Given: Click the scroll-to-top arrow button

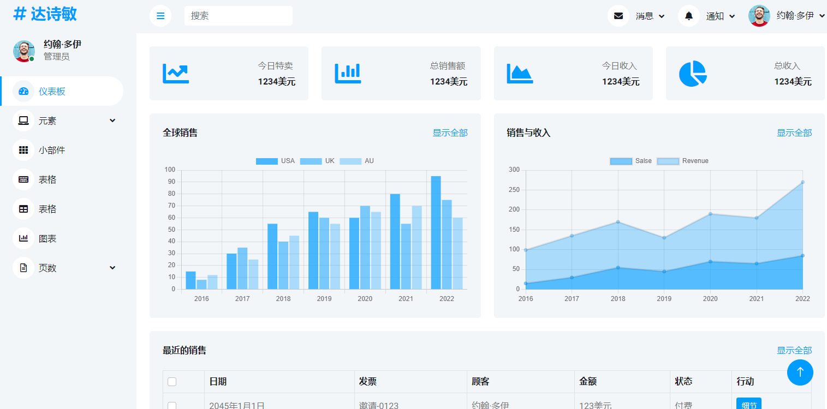Looking at the screenshot, I should point(800,372).
